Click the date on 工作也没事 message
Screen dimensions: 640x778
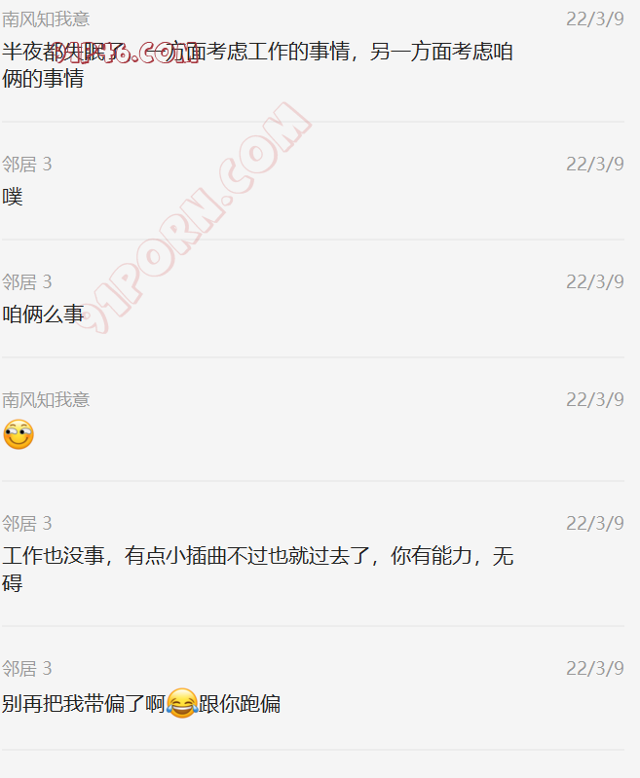pos(595,523)
